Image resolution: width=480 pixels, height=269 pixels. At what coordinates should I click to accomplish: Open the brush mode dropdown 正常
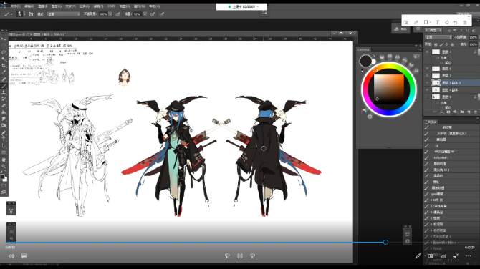63,14
